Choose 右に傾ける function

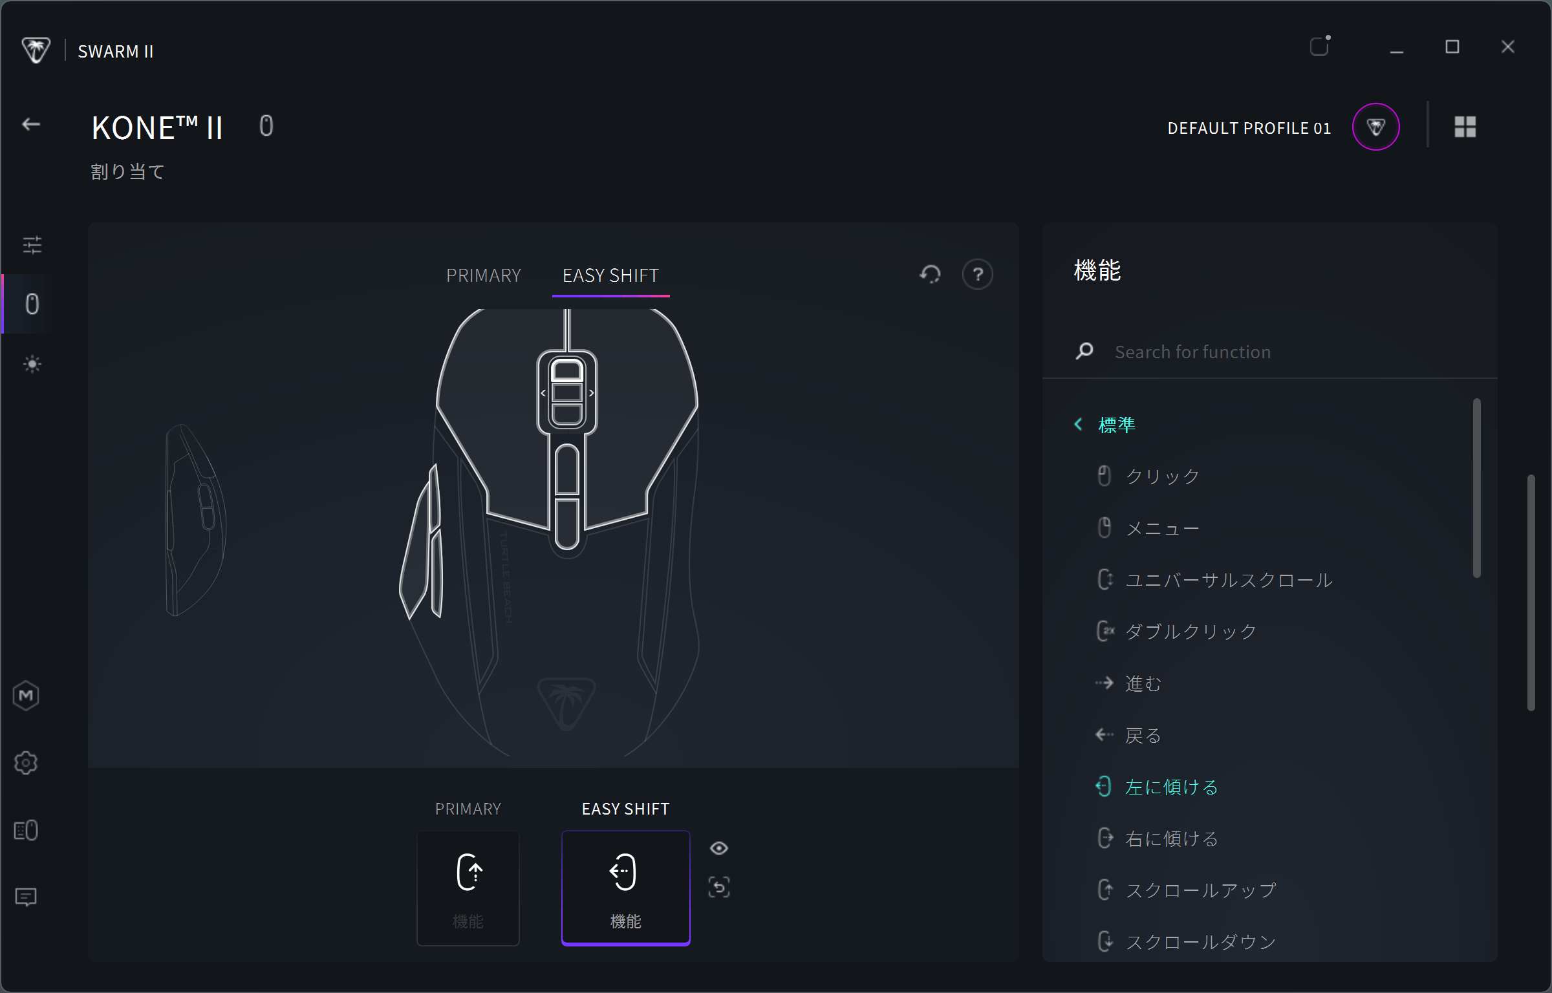(x=1171, y=838)
